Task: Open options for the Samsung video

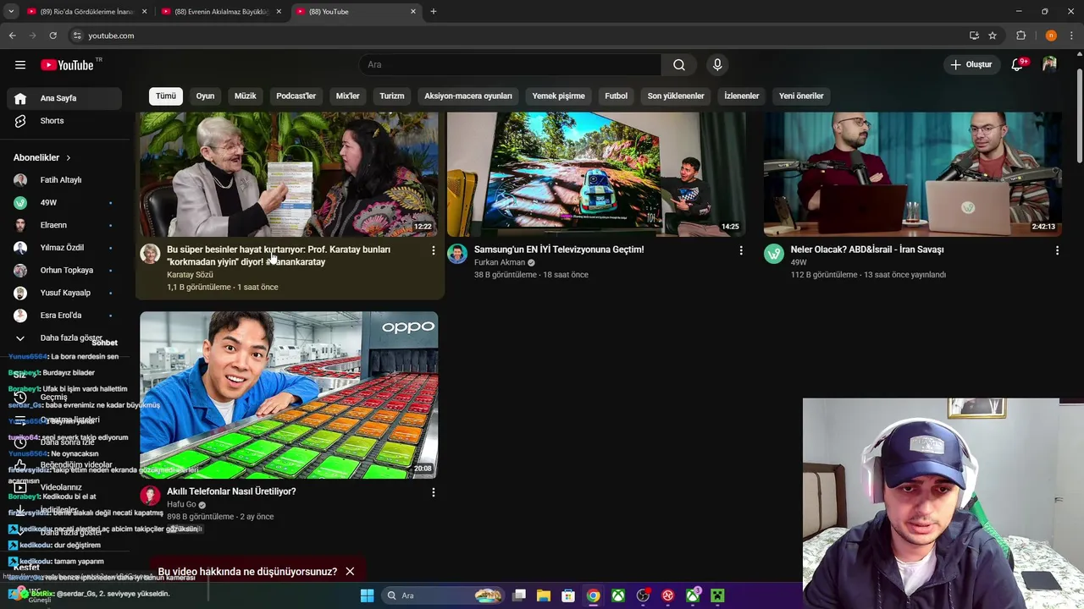Action: 741,251
